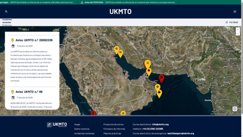Open the search magnifier icon
Image resolution: width=243 pixels, height=137 pixels.
pyautogui.click(x=6, y=12)
